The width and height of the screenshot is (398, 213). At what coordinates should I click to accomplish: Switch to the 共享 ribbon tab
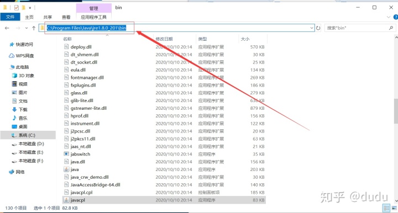point(48,17)
